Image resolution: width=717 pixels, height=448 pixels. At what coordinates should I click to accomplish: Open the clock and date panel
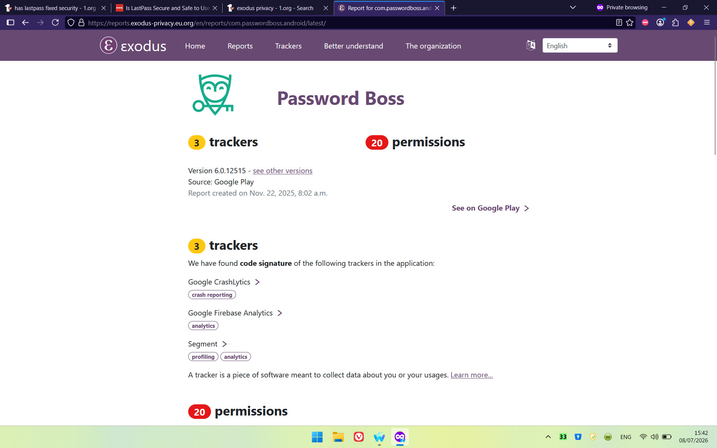tap(693, 437)
